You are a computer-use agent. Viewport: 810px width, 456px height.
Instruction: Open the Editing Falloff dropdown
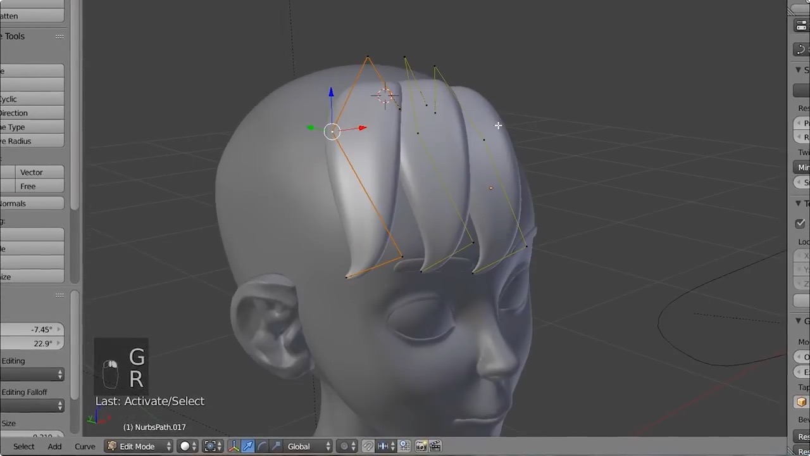pos(32,405)
